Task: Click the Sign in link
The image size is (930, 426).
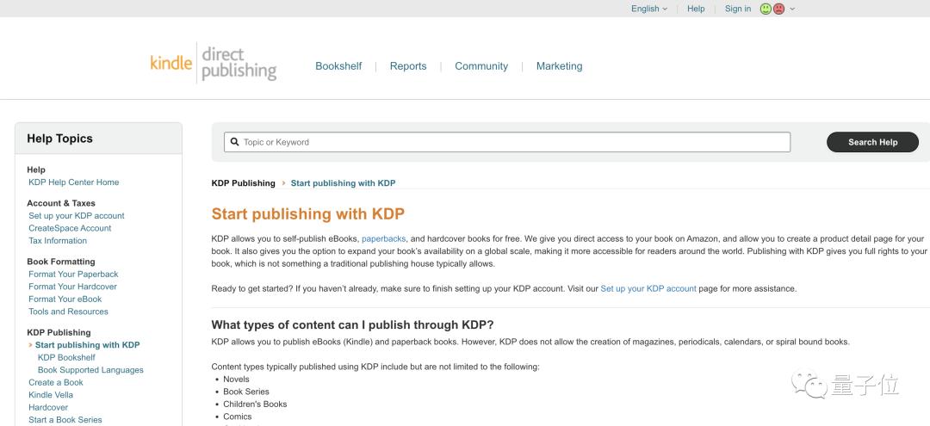Action: [738, 9]
